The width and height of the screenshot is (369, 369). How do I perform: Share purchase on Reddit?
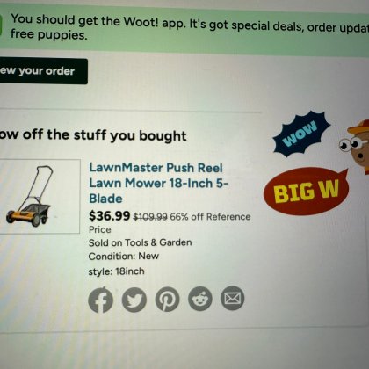coord(200,299)
